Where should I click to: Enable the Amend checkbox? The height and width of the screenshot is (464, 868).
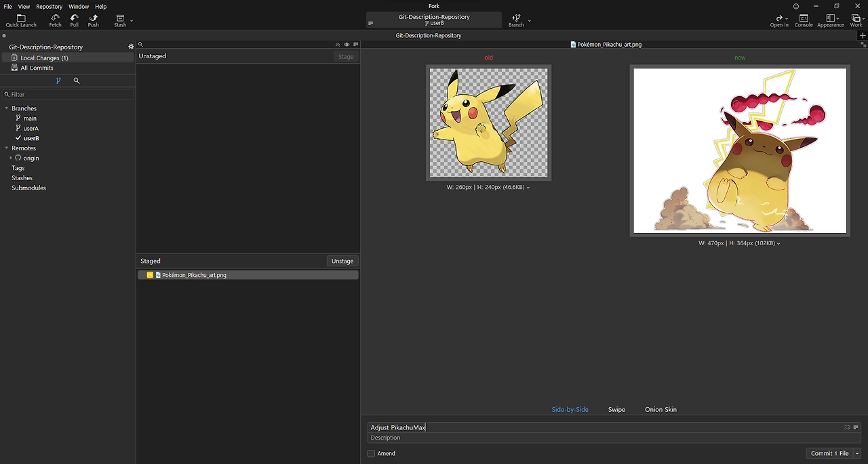click(371, 454)
